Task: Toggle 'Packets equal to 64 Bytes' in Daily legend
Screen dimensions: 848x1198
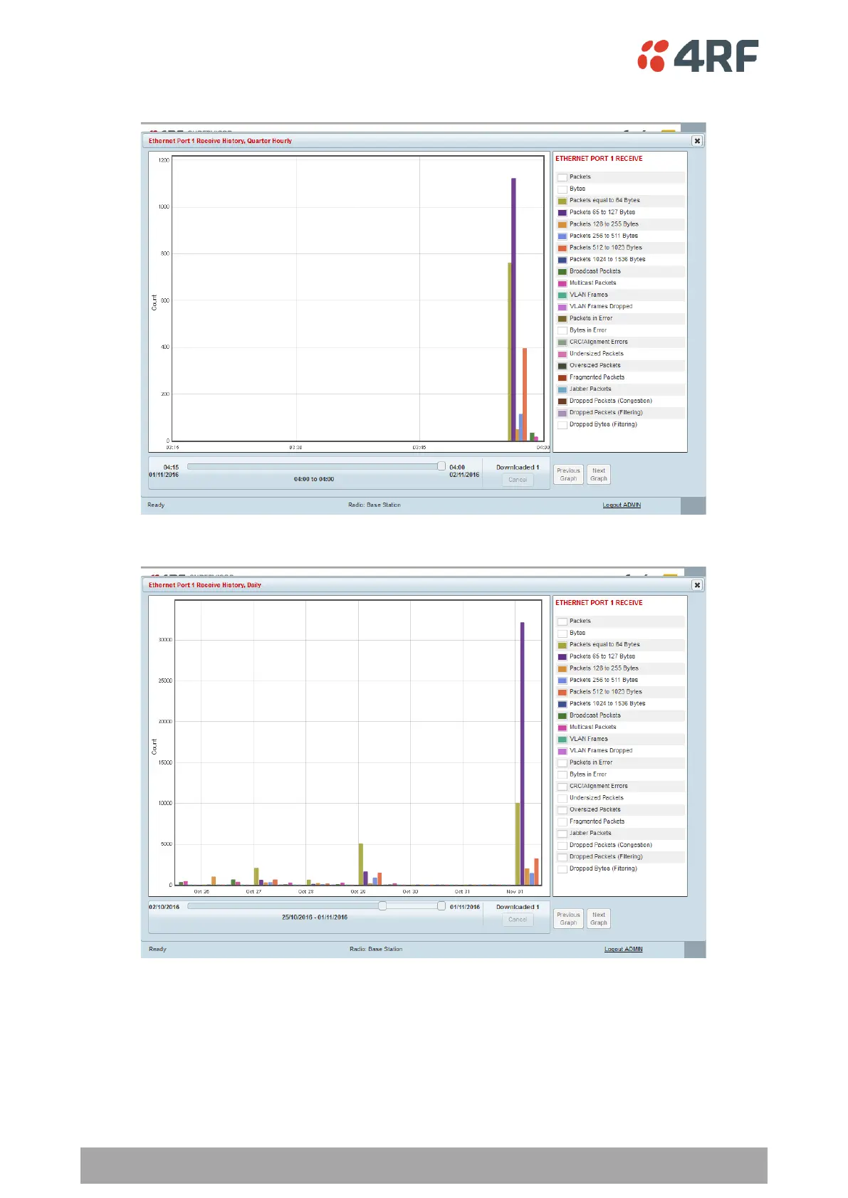Action: pyautogui.click(x=562, y=645)
